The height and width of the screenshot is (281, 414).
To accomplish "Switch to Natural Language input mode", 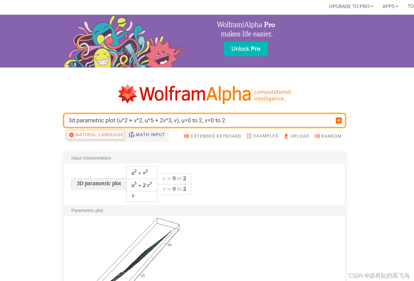I will coord(96,135).
